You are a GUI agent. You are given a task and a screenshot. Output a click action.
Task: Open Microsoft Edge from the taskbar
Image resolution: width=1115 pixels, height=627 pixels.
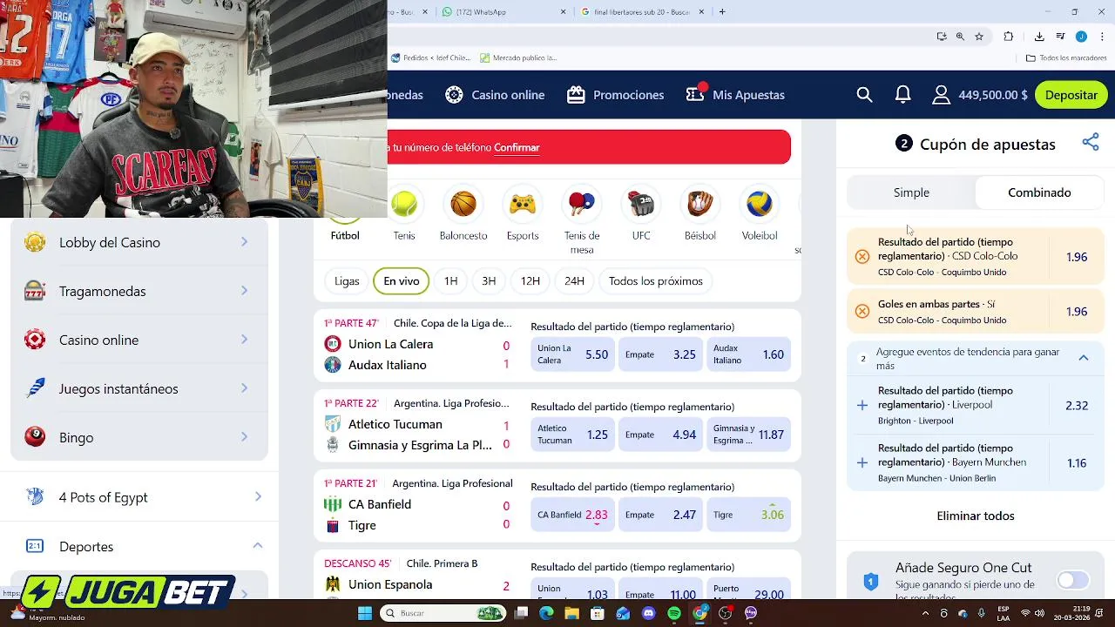point(546,613)
